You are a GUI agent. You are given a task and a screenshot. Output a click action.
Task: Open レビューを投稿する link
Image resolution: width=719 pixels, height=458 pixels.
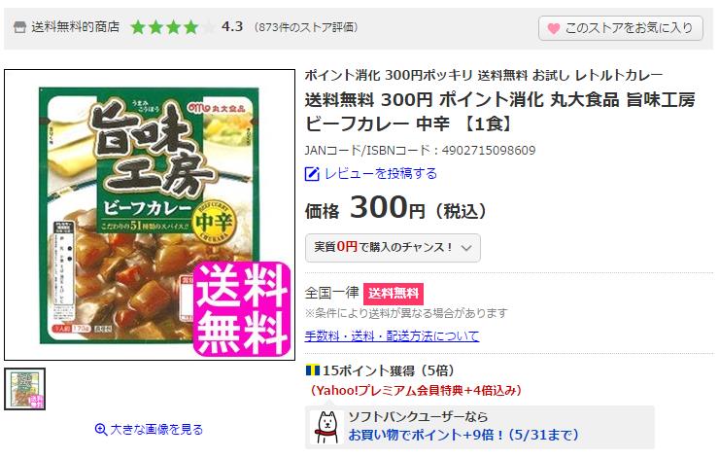click(381, 173)
